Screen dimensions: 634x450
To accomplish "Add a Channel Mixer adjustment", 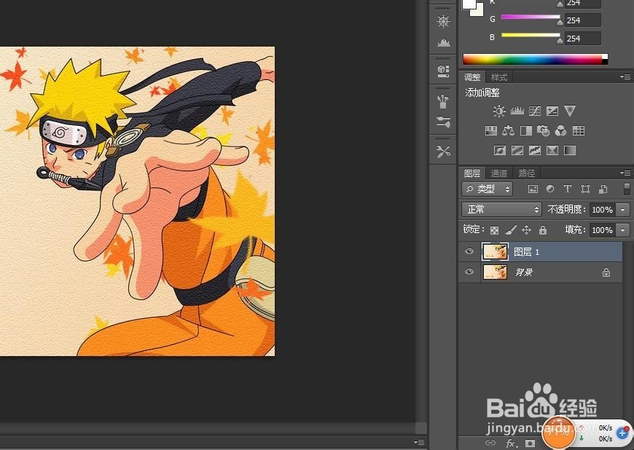I will click(561, 130).
